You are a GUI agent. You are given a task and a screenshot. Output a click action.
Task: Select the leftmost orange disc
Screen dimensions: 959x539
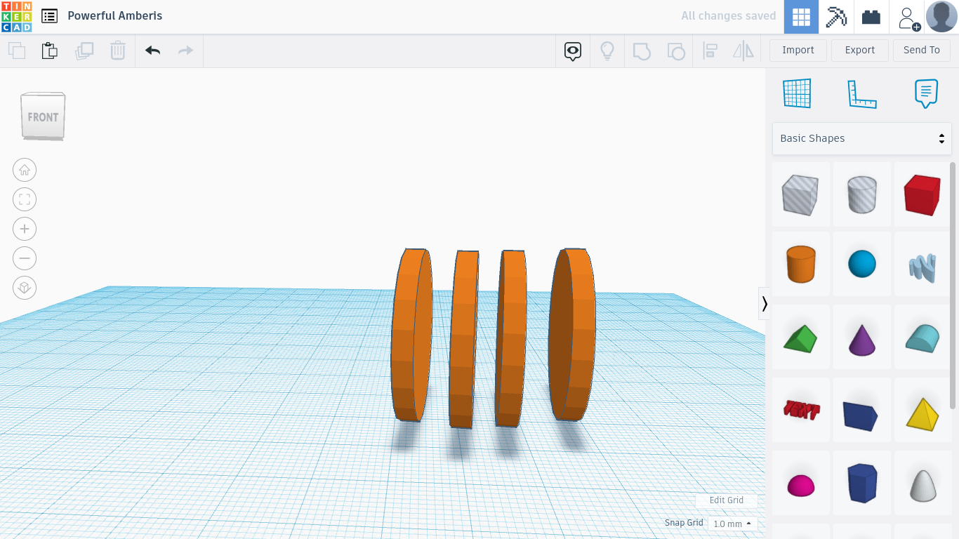point(411,335)
